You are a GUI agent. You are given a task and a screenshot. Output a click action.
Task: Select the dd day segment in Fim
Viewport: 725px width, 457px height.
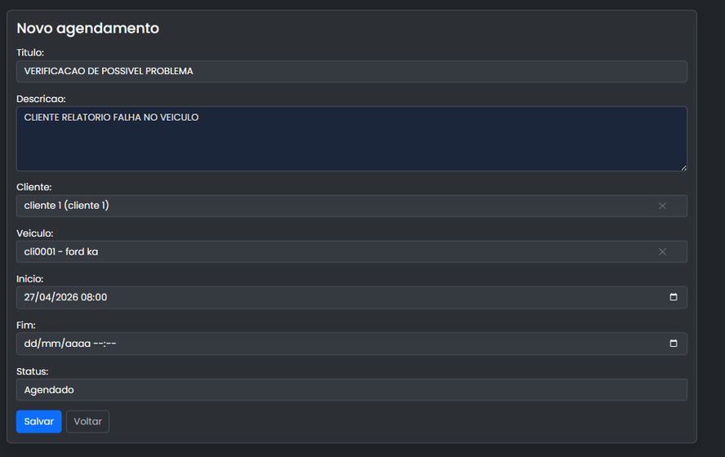coord(31,344)
